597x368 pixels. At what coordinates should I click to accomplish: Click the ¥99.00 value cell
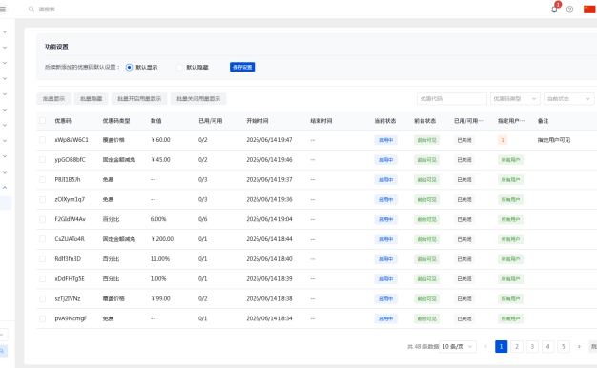click(x=160, y=298)
